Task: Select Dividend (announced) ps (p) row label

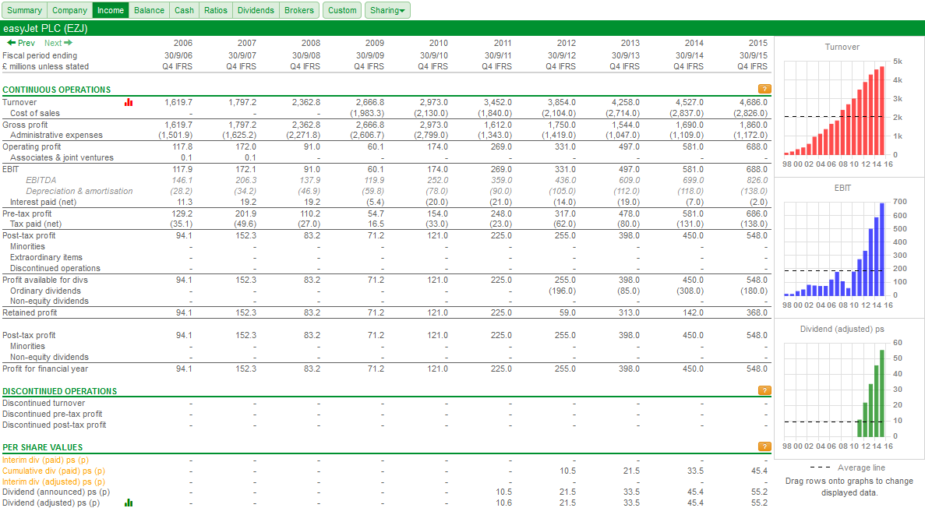Action: (56, 492)
